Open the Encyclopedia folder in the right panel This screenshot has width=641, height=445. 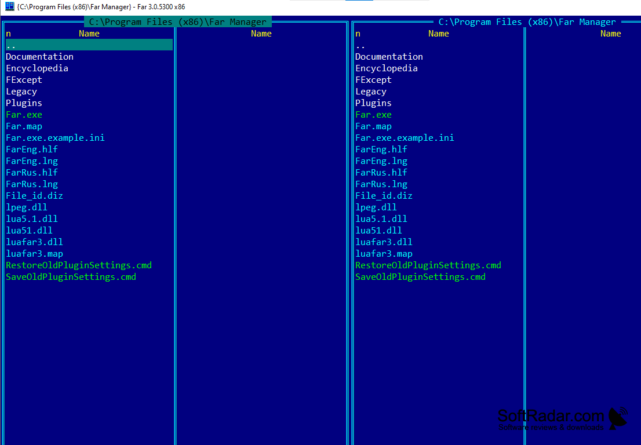(x=387, y=68)
